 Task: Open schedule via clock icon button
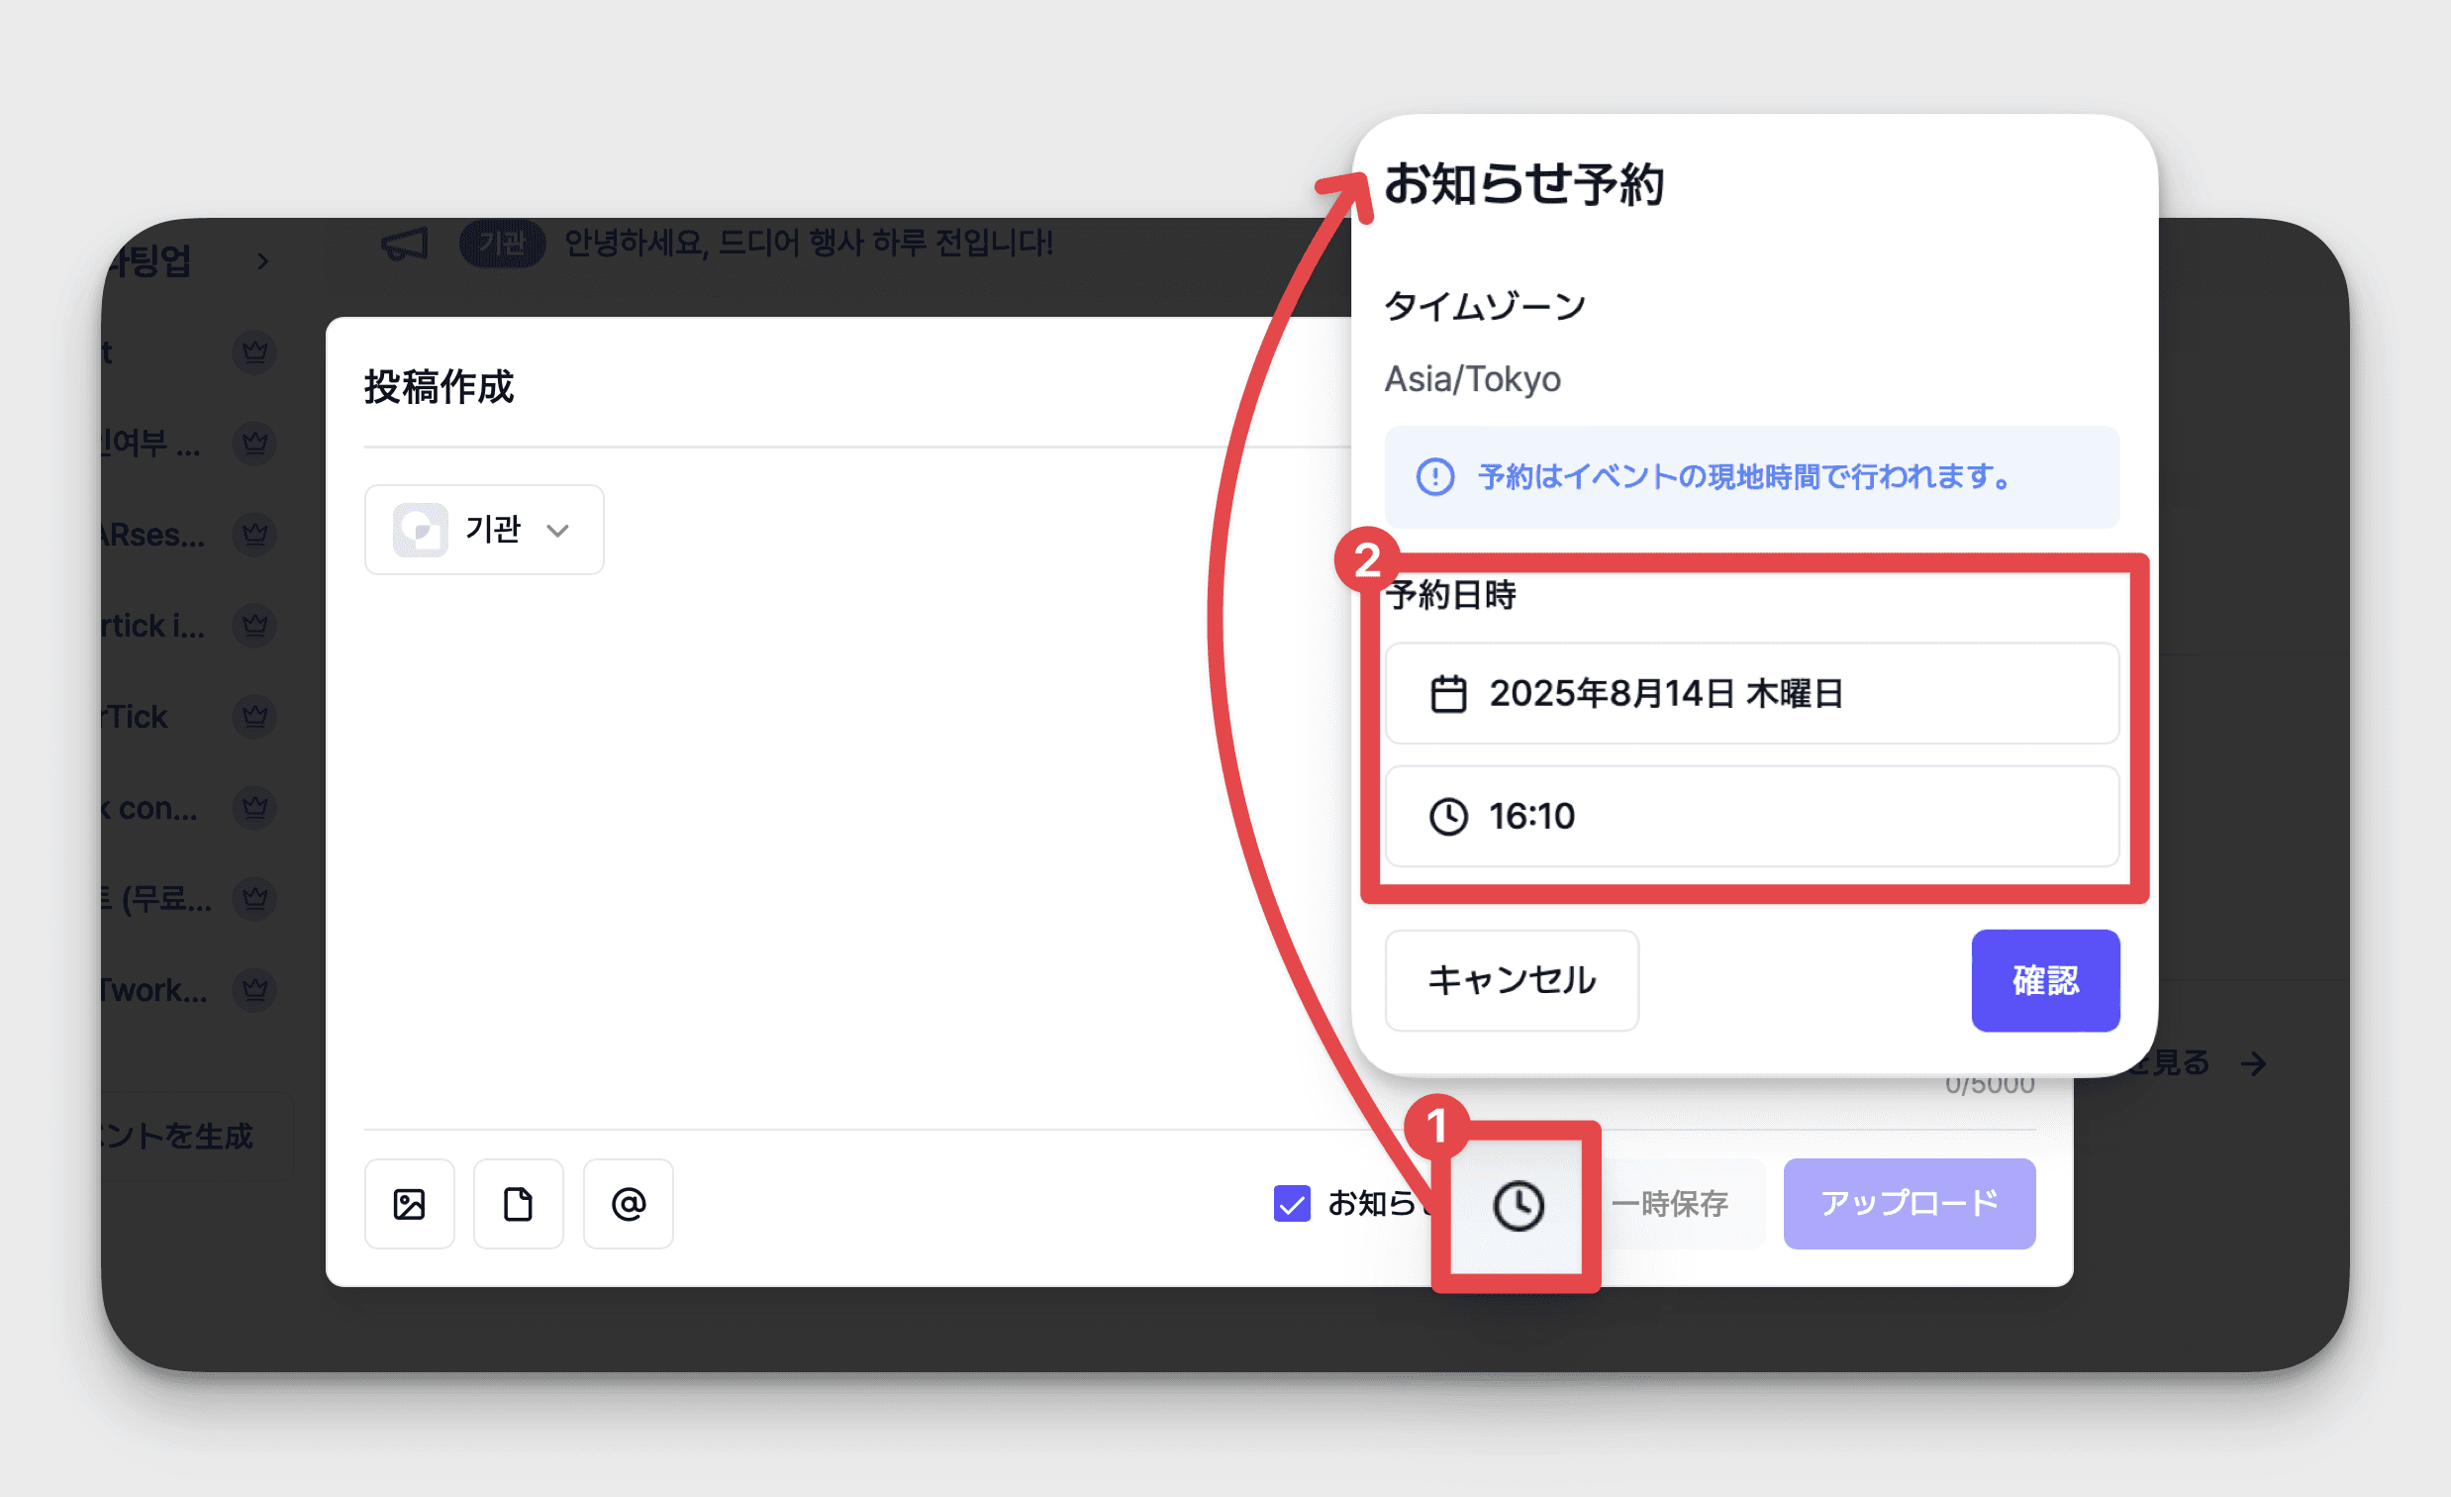(x=1517, y=1206)
